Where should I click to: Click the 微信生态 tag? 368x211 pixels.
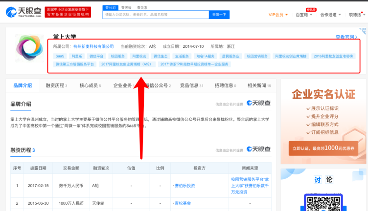click(x=161, y=56)
